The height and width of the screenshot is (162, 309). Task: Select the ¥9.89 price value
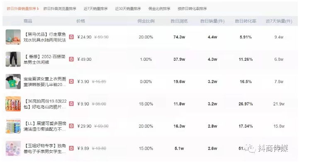pos(83,148)
